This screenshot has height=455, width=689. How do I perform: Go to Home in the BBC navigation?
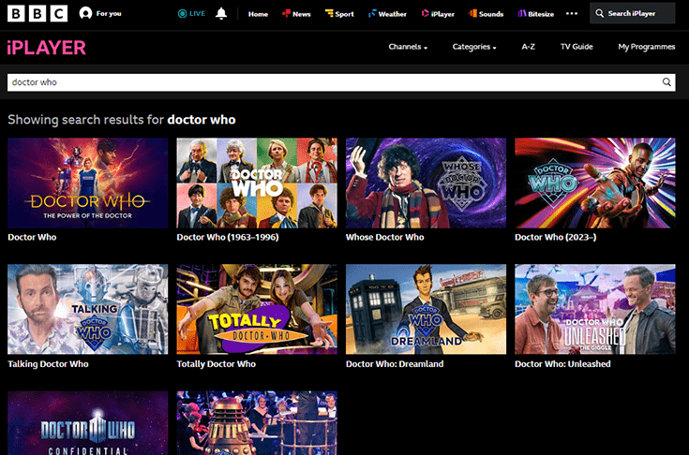tap(258, 14)
